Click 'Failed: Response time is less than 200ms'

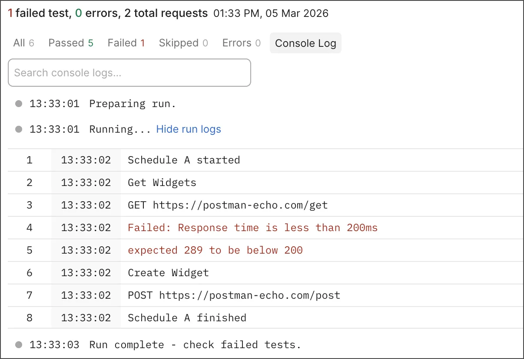tap(253, 228)
